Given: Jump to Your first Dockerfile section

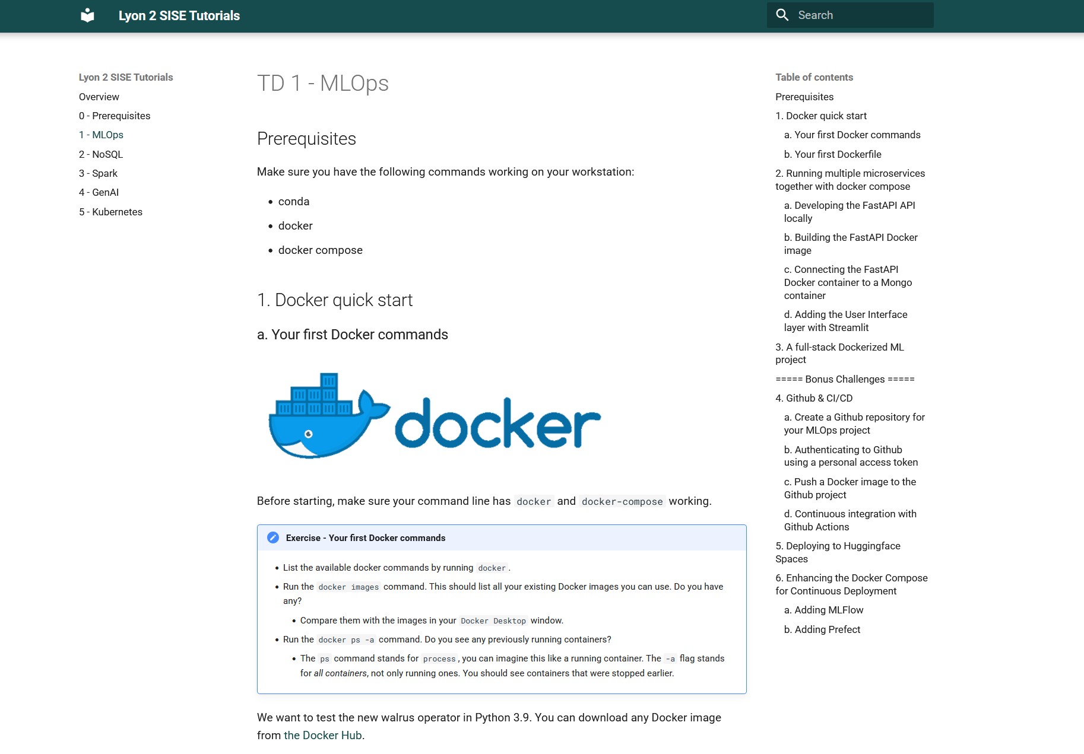Looking at the screenshot, I should coord(832,154).
